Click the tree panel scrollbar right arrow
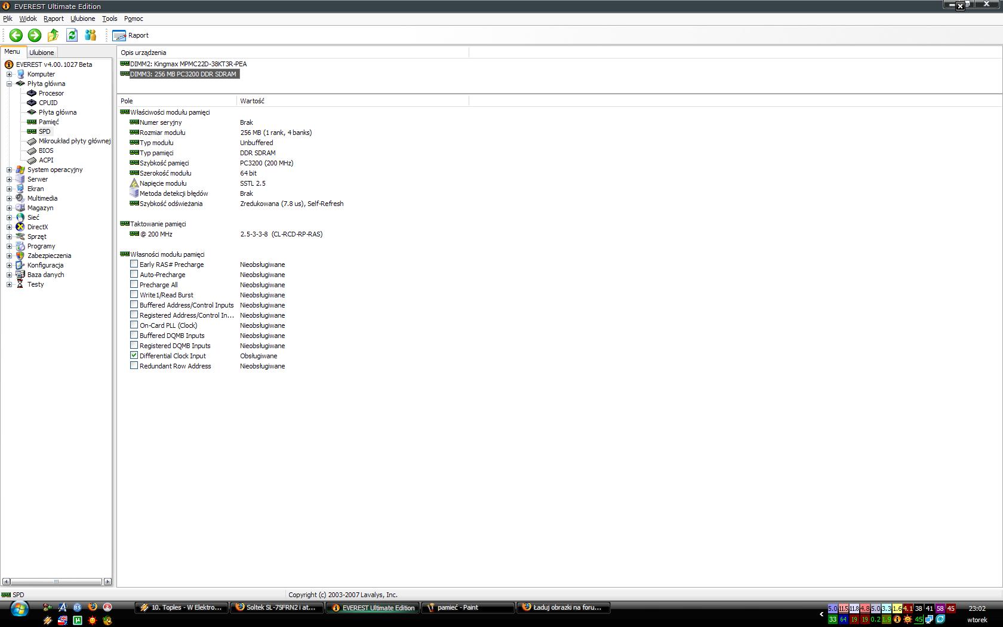This screenshot has height=627, width=1003. [107, 581]
